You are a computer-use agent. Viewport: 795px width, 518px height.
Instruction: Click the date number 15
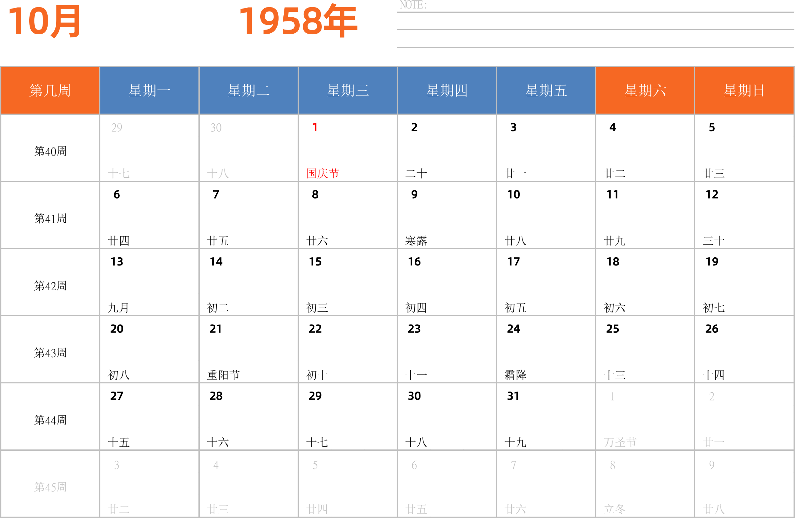coord(315,262)
